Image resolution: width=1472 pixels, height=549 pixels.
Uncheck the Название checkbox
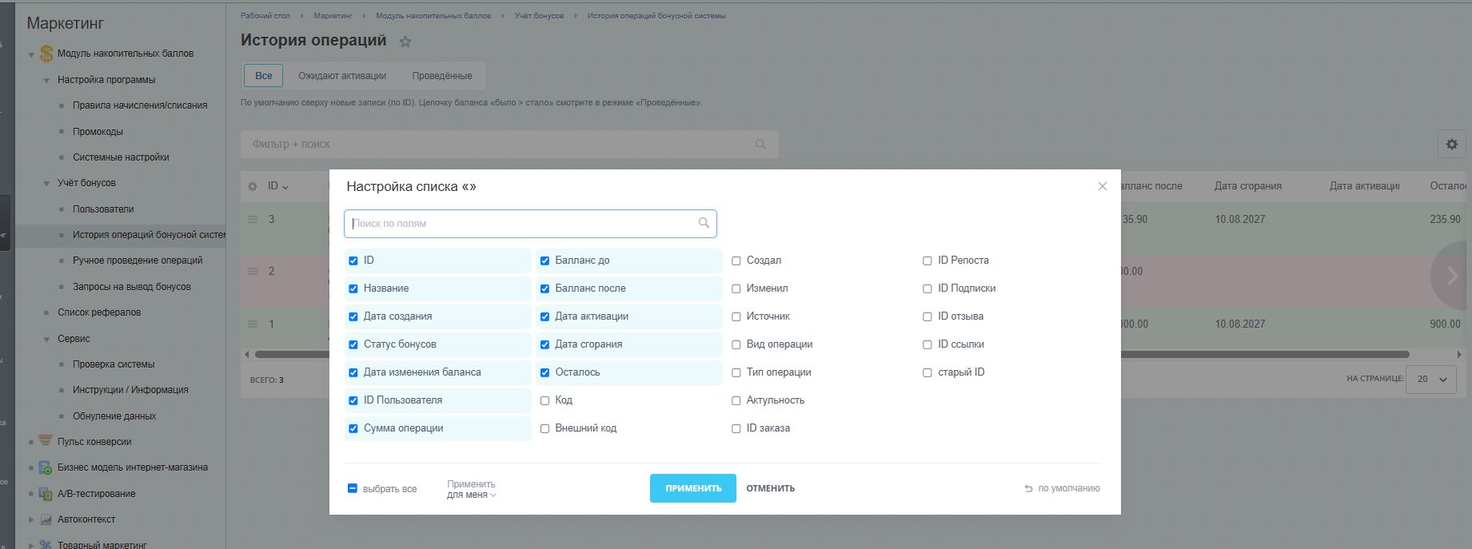(x=353, y=288)
